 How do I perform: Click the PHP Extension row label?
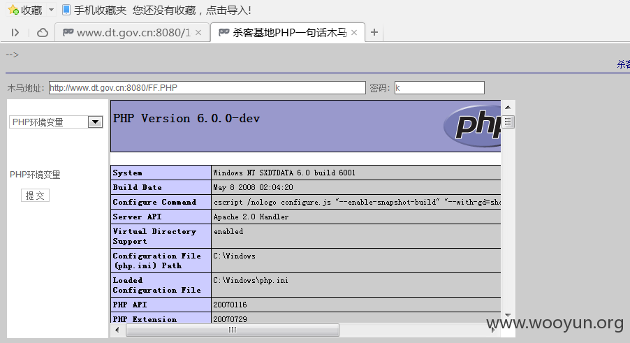point(145,319)
